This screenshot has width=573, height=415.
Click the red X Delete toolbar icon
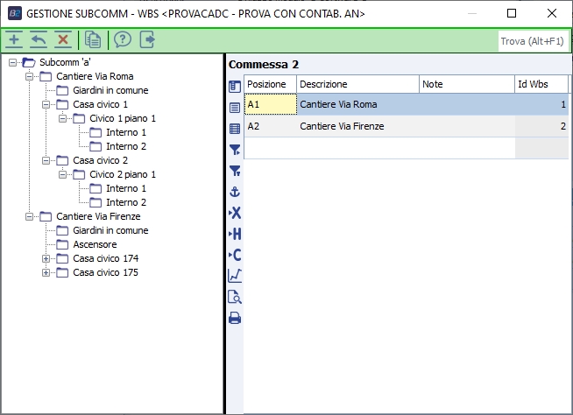[63, 39]
